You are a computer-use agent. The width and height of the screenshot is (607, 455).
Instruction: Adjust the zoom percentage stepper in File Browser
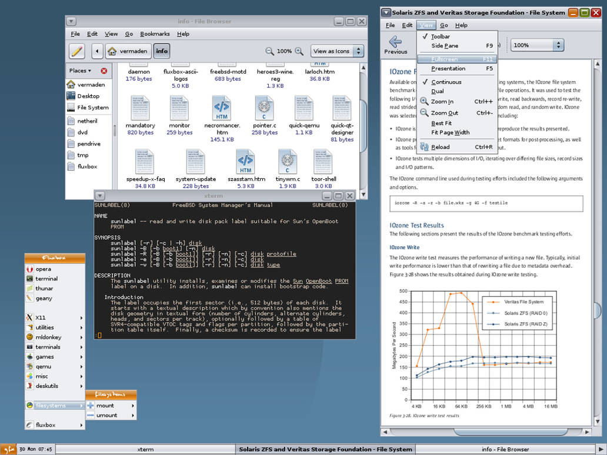tap(286, 51)
